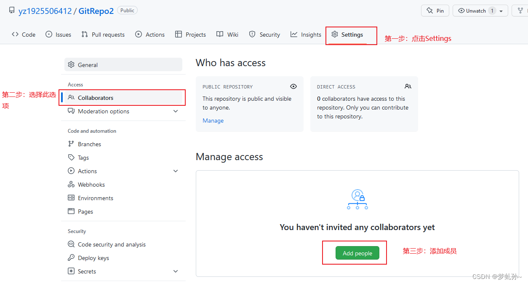Click the pull request icon in top nav
The image size is (528, 284).
(85, 35)
